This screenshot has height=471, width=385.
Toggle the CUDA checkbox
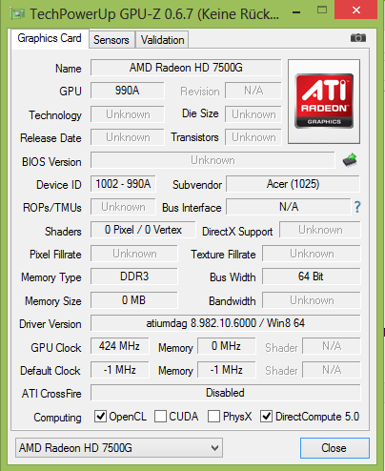[160, 416]
